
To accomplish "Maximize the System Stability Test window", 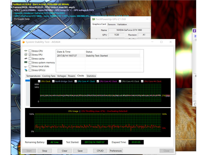I will (x=161, y=42).
